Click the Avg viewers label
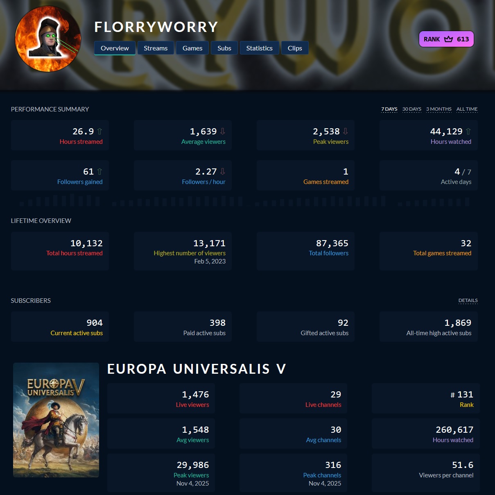The image size is (495, 495). [x=193, y=440]
